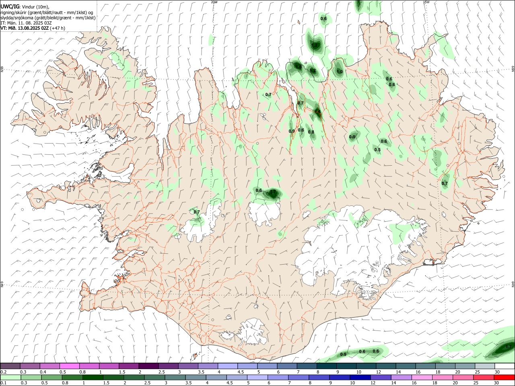Image resolution: width=515 pixels, height=386 pixels.
Task: Click the pink lower swatch labeled 20
Action: [x=463, y=377]
